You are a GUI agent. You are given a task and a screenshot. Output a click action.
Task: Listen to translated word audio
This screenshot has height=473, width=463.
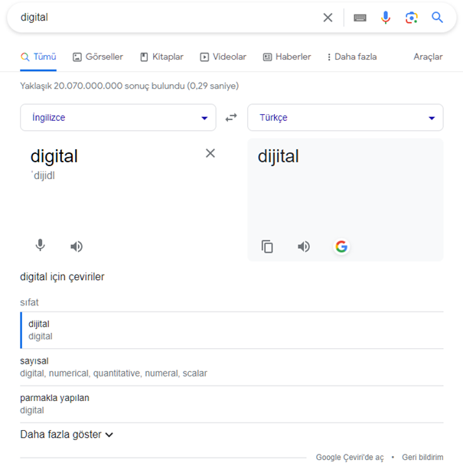click(304, 246)
